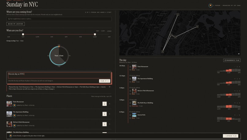Click the circular 9am-12am clock dial
This screenshot has height=140, width=247.
click(x=59, y=56)
